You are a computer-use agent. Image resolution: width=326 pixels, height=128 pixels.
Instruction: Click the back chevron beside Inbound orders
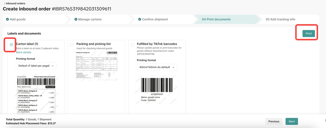(x=4, y=4)
